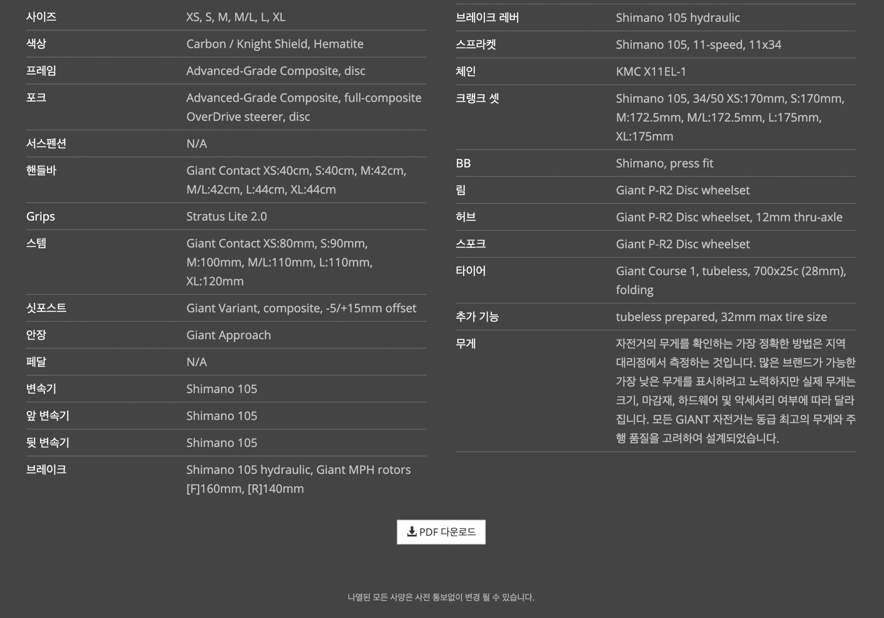Click the 브레이크 레버 label
The image size is (884, 618).
tap(487, 17)
